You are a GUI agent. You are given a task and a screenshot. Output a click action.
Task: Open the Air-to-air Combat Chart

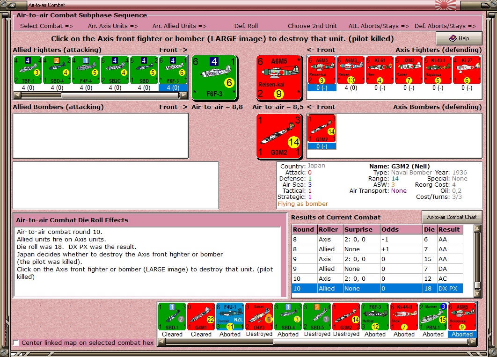pyautogui.click(x=452, y=217)
